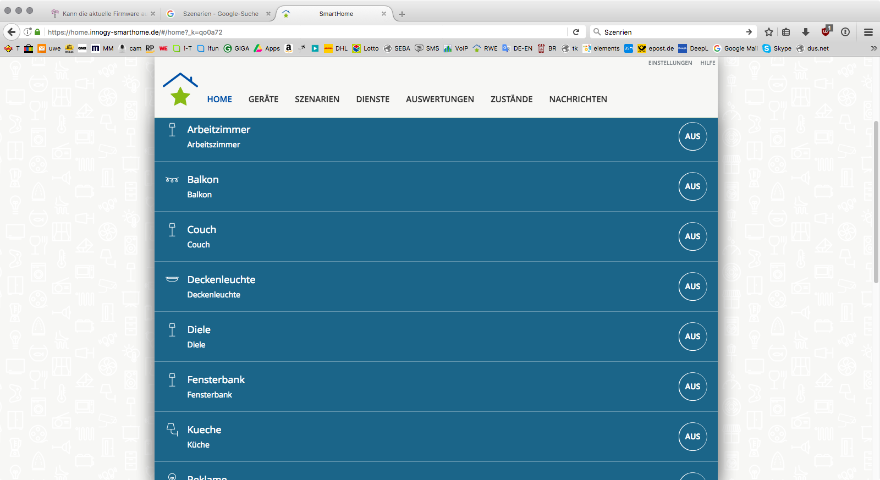
Task: Expand the bookmarks overflow chevron
Action: (873, 48)
